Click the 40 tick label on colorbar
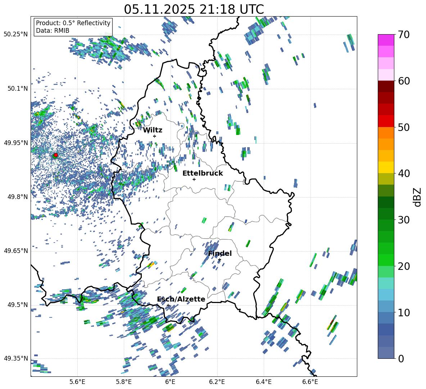 [x=404, y=173]
